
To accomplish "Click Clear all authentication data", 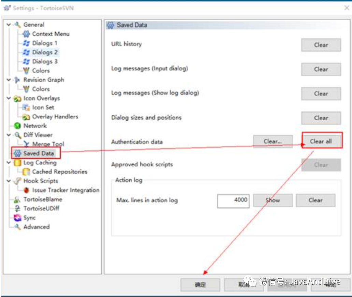I will tap(321, 141).
